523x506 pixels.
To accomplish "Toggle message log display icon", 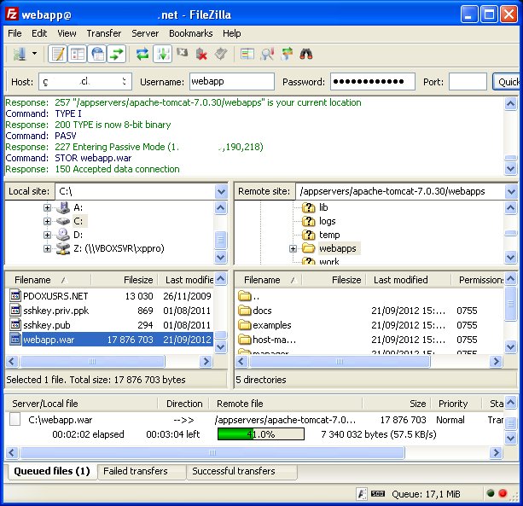I will click(x=58, y=54).
